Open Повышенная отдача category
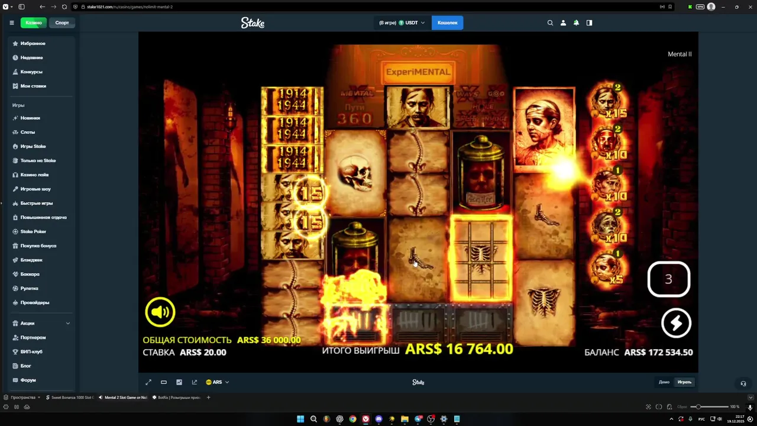 point(41,217)
